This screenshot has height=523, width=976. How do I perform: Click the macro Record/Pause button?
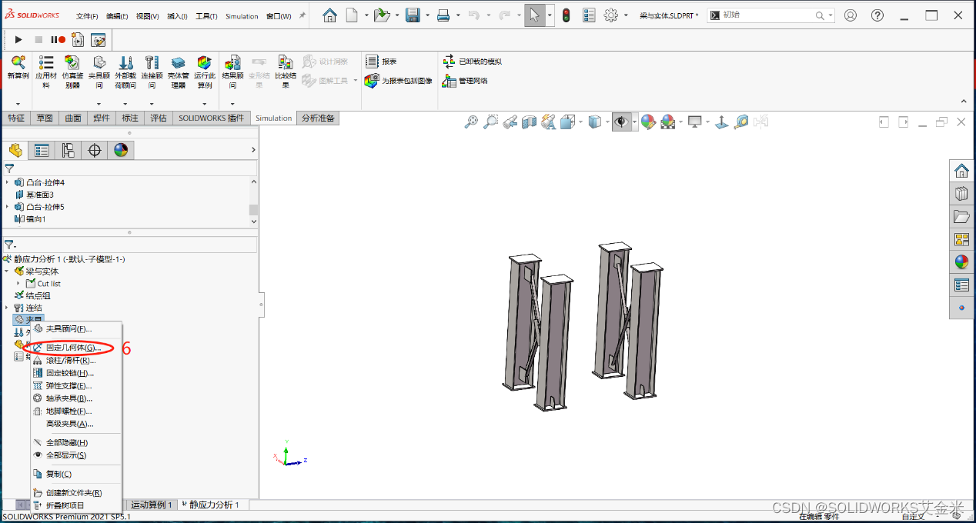58,39
